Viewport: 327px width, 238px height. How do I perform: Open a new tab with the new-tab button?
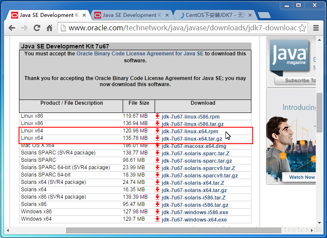click(x=264, y=15)
